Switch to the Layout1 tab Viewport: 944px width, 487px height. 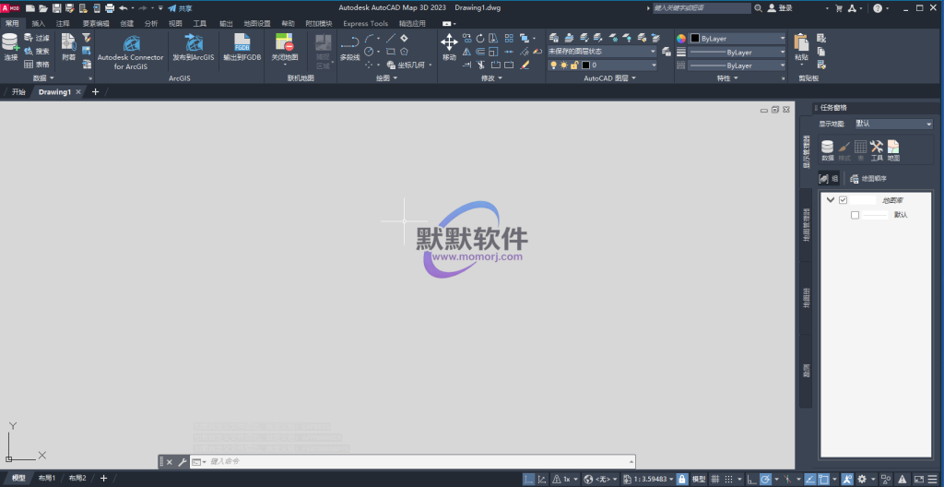pos(47,478)
